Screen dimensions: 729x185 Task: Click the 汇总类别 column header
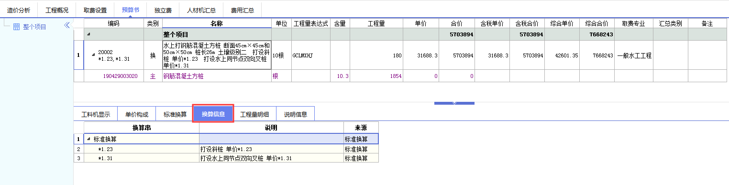(x=671, y=23)
